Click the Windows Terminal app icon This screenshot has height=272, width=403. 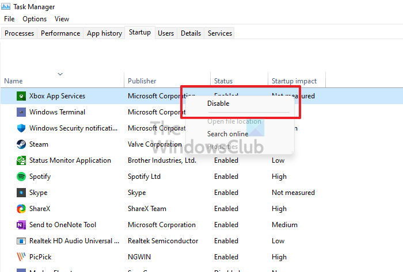[21, 112]
